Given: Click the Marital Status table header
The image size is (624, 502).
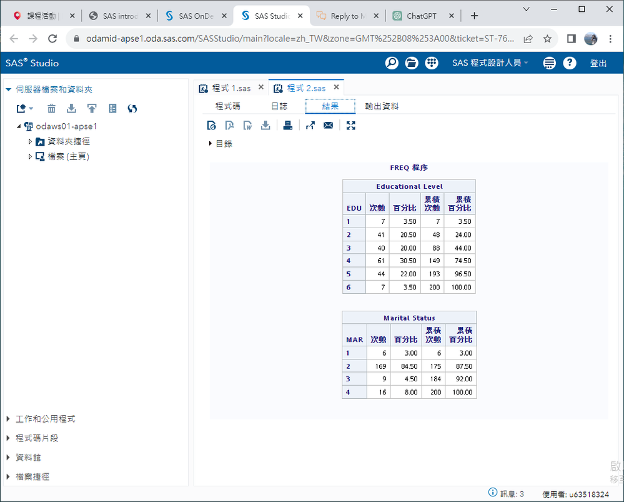Looking at the screenshot, I should [x=409, y=318].
